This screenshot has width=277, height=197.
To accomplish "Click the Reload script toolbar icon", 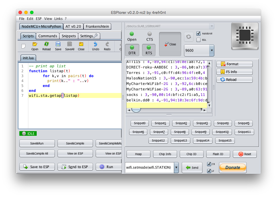I will pos(46,44).
